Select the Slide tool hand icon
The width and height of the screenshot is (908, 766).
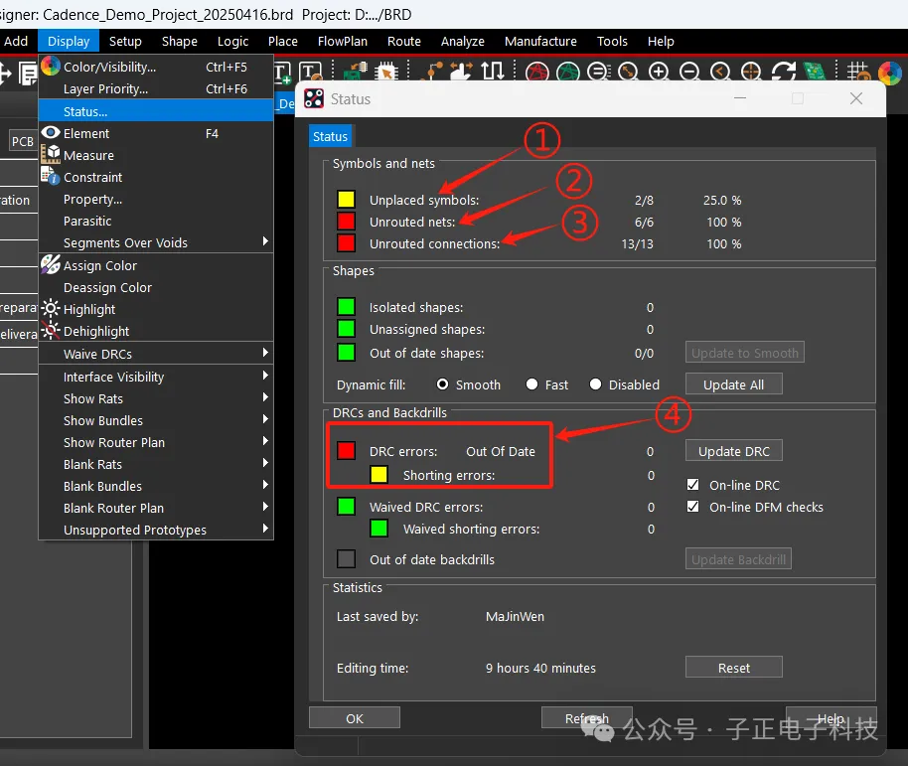pyautogui.click(x=462, y=72)
